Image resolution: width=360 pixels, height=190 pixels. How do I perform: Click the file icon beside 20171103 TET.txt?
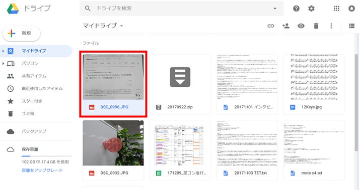(x=226, y=173)
